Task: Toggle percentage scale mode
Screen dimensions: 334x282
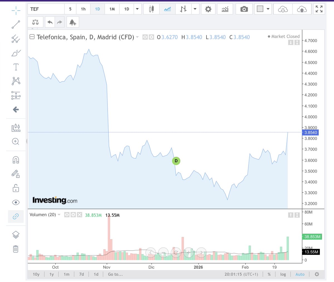Action: [x=269, y=274]
